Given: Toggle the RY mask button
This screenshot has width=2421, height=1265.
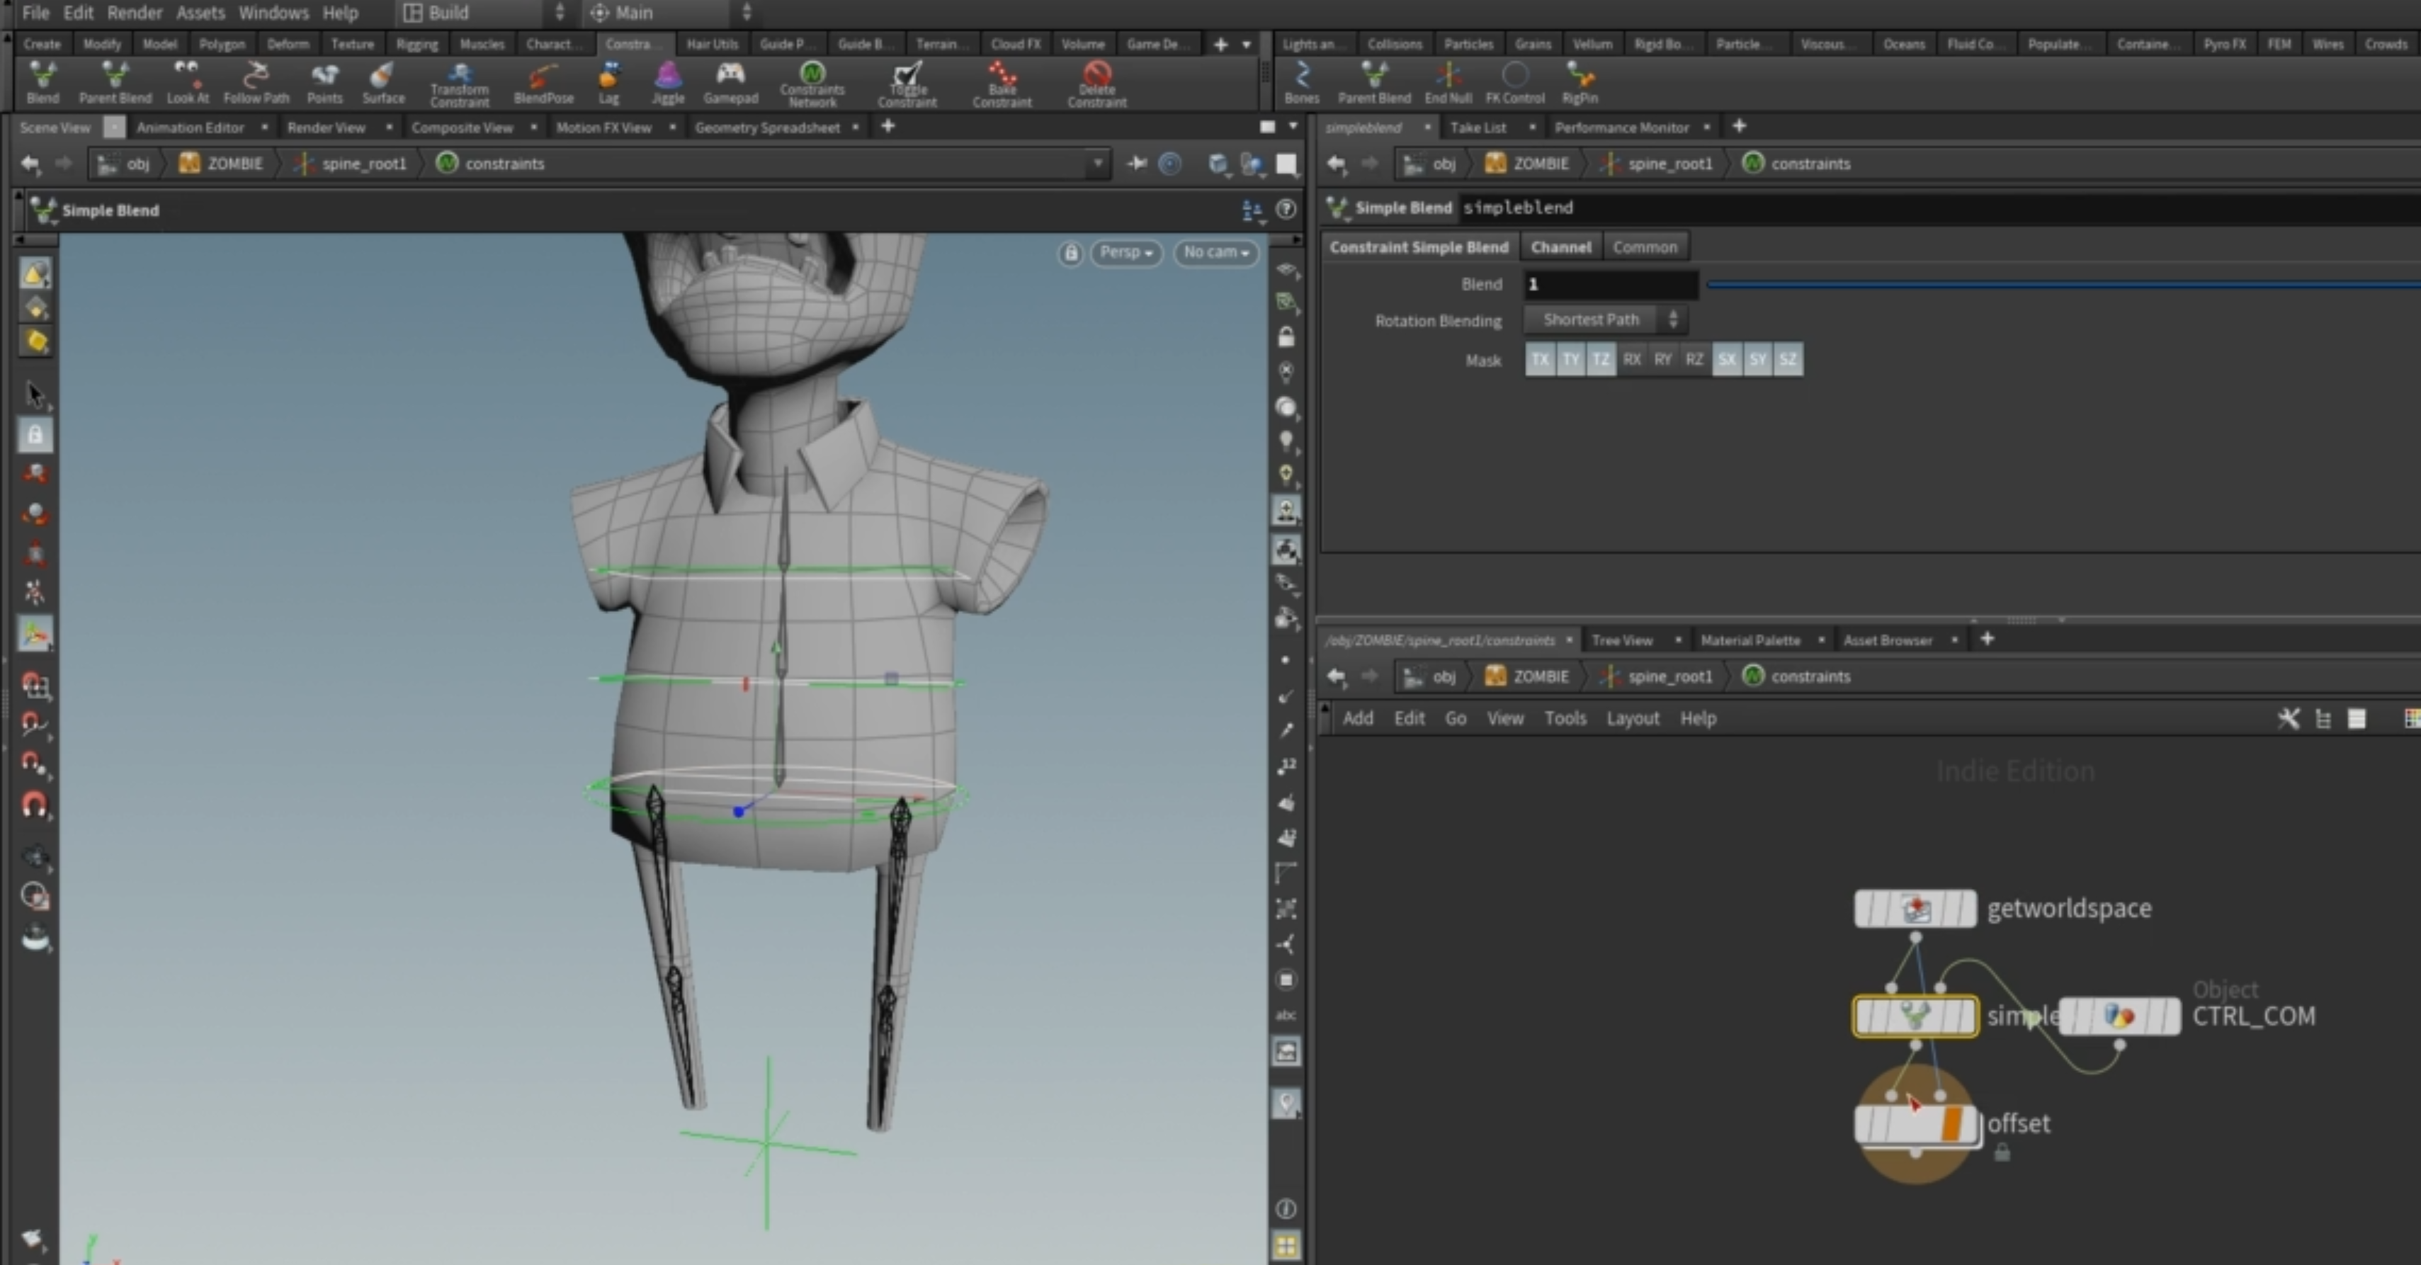Looking at the screenshot, I should pyautogui.click(x=1662, y=359).
